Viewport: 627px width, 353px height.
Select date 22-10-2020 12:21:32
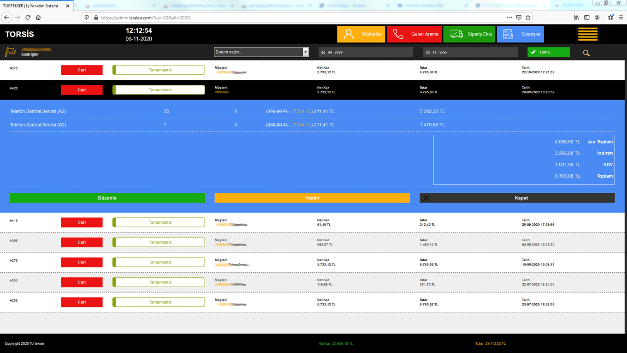[538, 72]
